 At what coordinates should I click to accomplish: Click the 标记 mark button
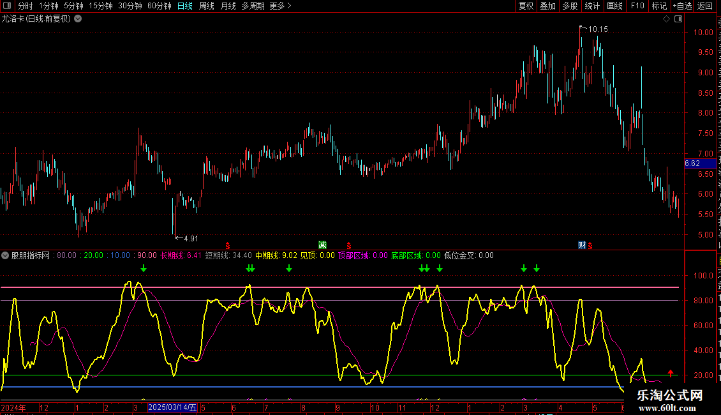659,6
